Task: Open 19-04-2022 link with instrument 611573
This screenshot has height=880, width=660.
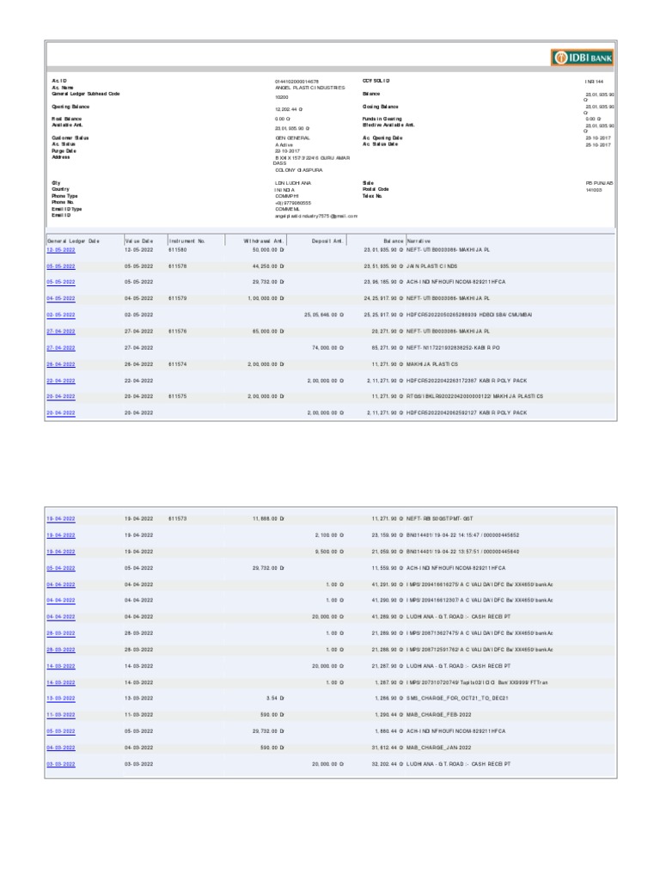Action: pyautogui.click(x=61, y=518)
